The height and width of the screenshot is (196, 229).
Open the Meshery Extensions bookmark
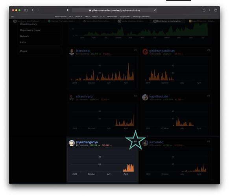pyautogui.click(x=141, y=16)
